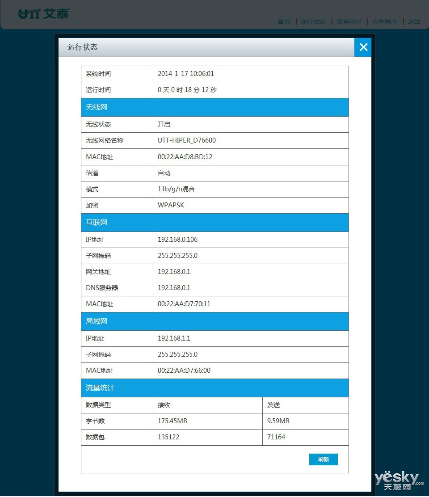Select the uptime value 0 天 0 时 18 分 12 秒

(187, 90)
